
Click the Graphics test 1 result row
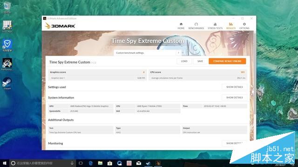[x=97, y=78]
